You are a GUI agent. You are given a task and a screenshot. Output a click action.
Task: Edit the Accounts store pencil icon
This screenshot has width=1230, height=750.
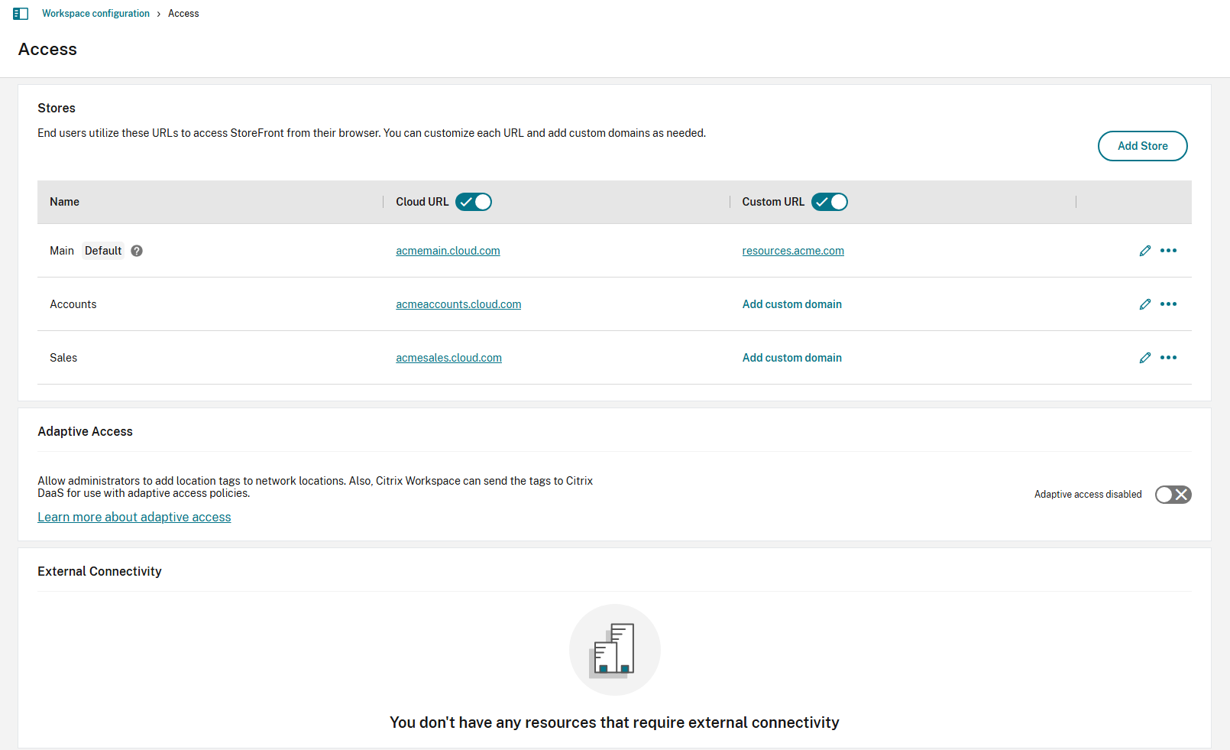[1144, 304]
